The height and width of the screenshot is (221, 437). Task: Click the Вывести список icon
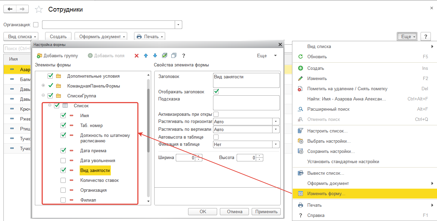point(301,173)
